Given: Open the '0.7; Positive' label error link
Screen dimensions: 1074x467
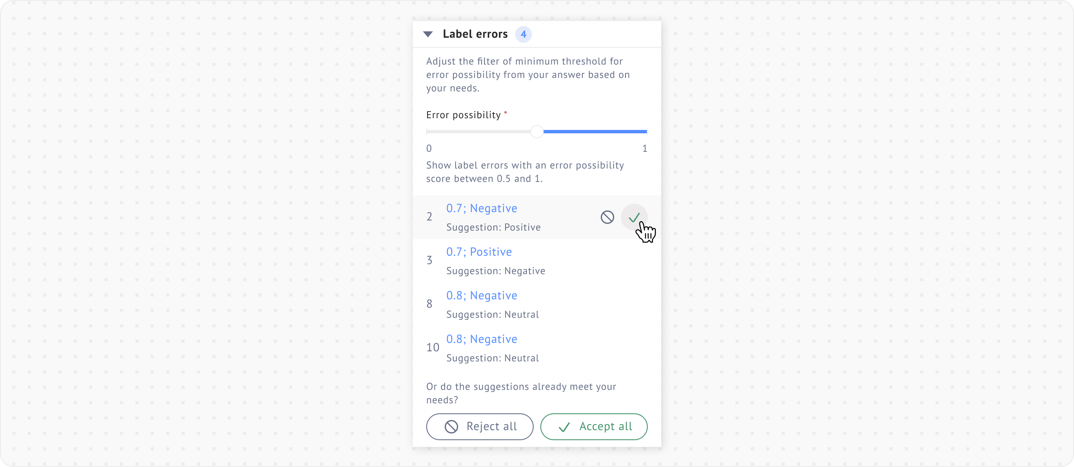Looking at the screenshot, I should click(479, 252).
